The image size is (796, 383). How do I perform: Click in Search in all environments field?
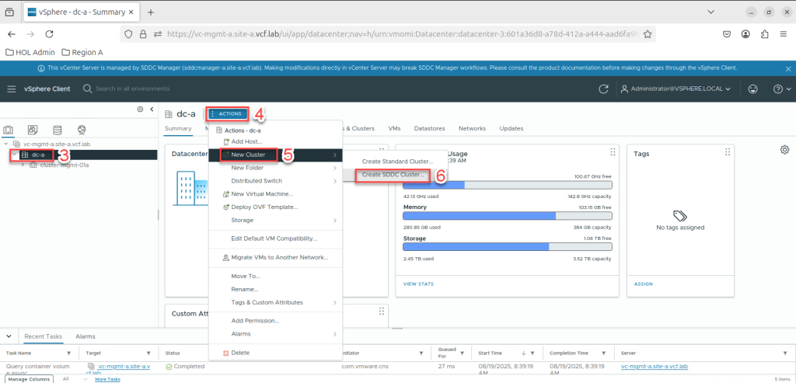[132, 89]
